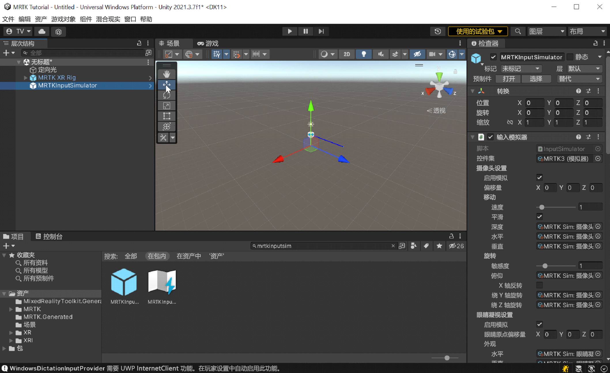610x373 pixels.
Task: Select the Scale tool
Action: click(x=167, y=106)
